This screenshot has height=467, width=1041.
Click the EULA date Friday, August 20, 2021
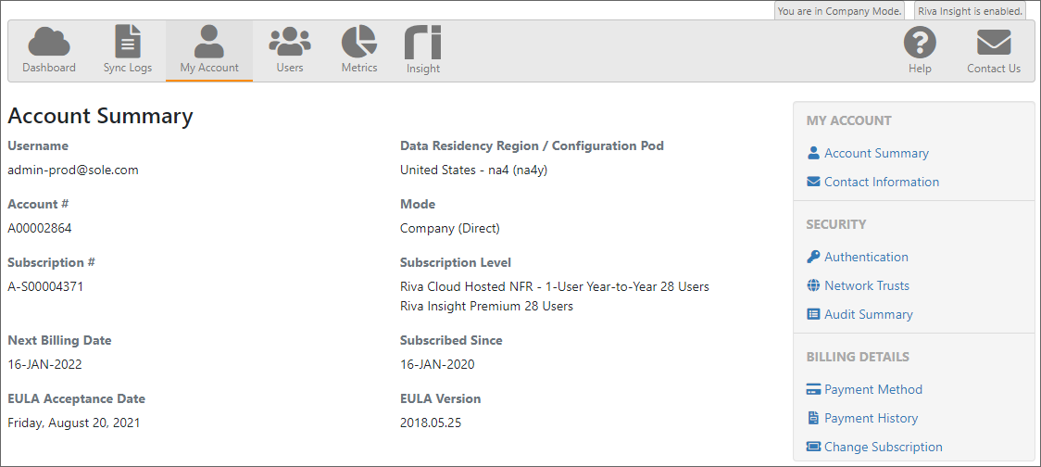[74, 423]
